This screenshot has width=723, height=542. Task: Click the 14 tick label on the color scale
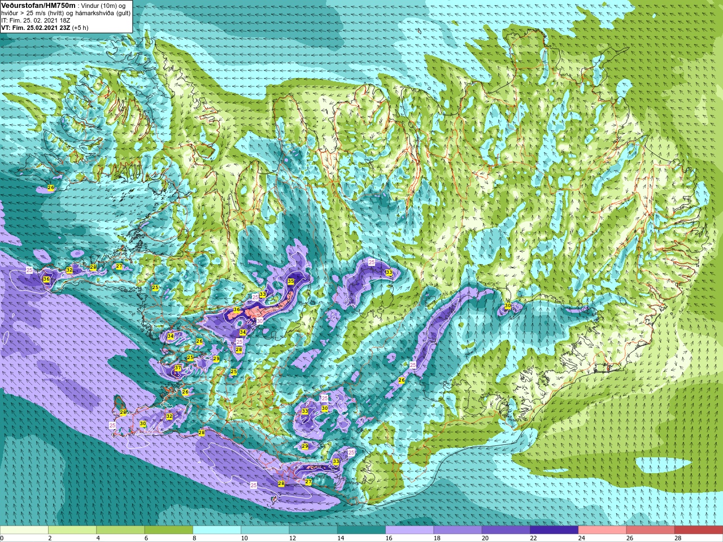click(341, 538)
